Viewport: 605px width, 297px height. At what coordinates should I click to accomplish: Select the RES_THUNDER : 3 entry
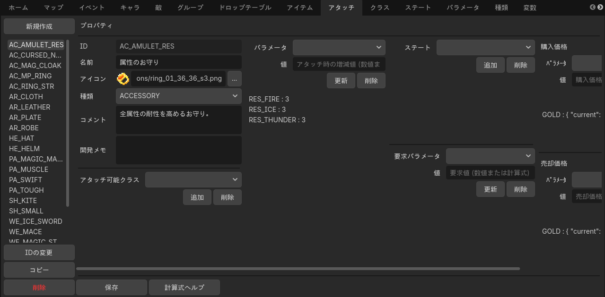277,120
